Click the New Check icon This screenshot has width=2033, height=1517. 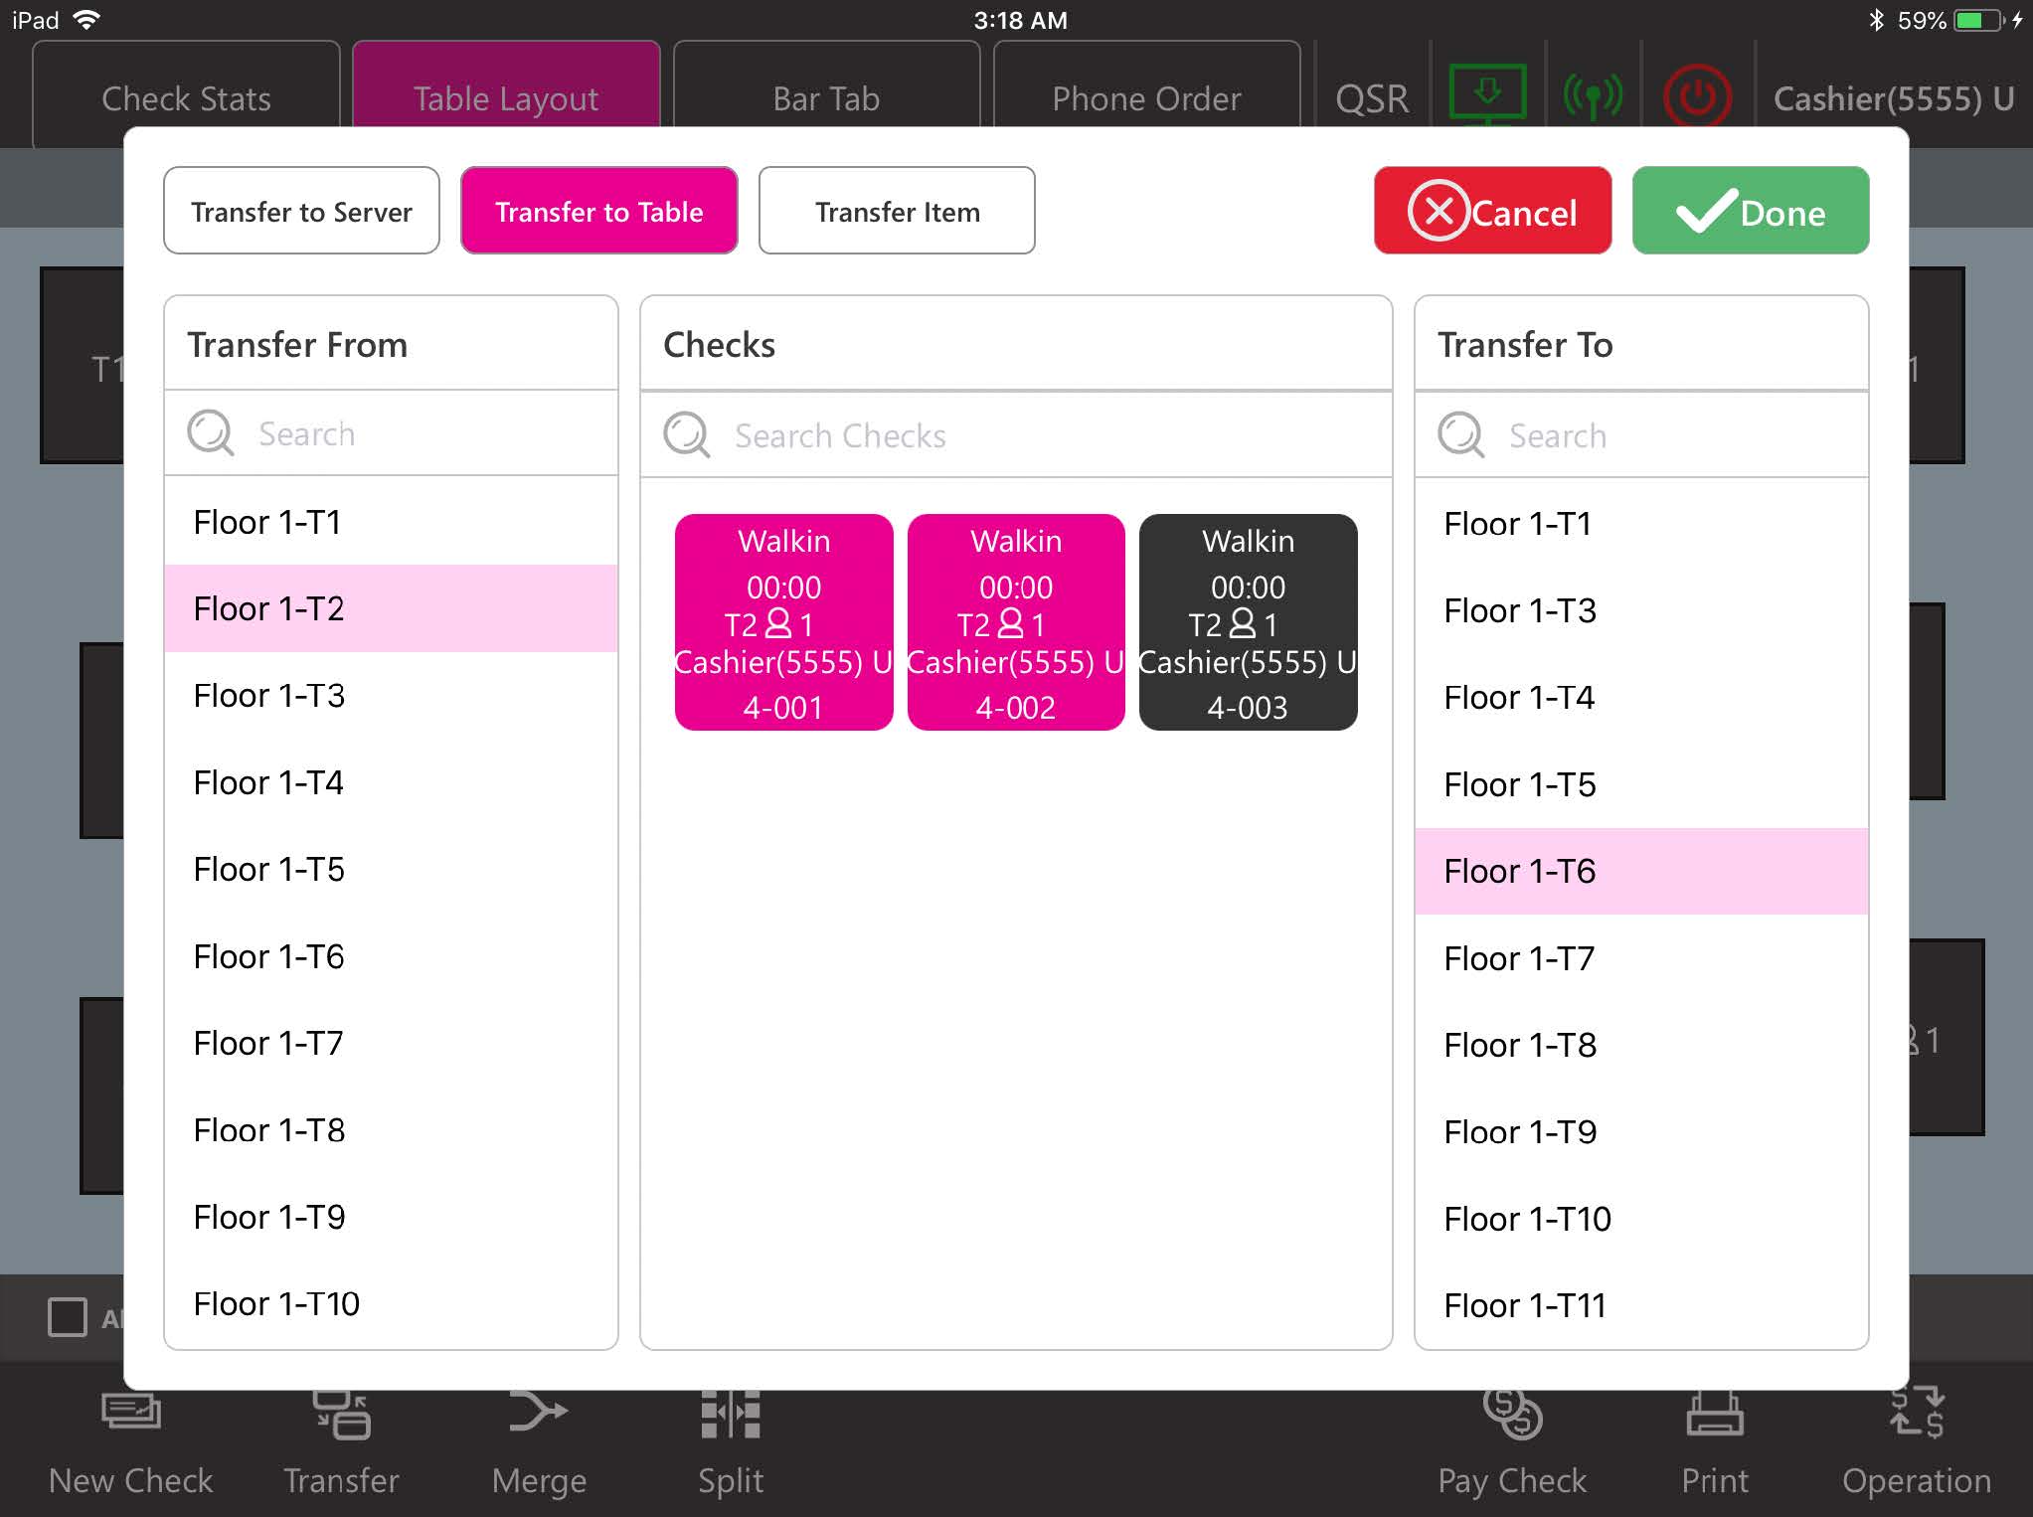click(x=130, y=1414)
